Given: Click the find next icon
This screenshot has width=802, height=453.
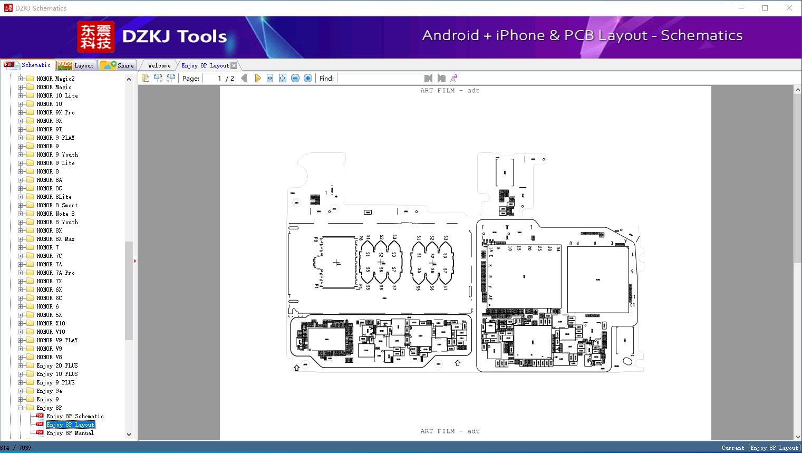Looking at the screenshot, I should [x=441, y=78].
